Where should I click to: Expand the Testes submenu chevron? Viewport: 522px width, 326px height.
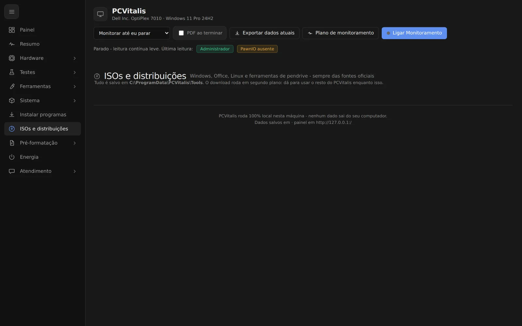pyautogui.click(x=75, y=72)
